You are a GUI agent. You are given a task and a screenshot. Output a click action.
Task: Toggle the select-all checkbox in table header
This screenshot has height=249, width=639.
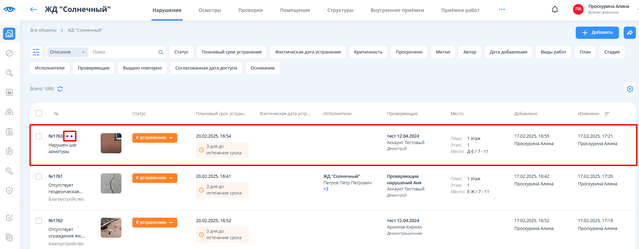[x=39, y=113]
